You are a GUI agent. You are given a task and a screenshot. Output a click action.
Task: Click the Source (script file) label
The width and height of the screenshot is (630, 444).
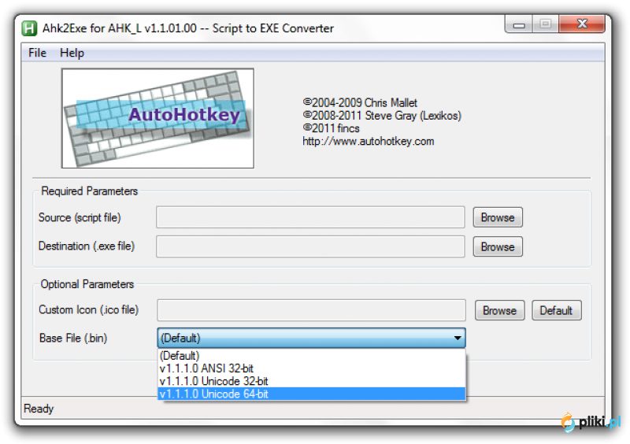pos(80,218)
